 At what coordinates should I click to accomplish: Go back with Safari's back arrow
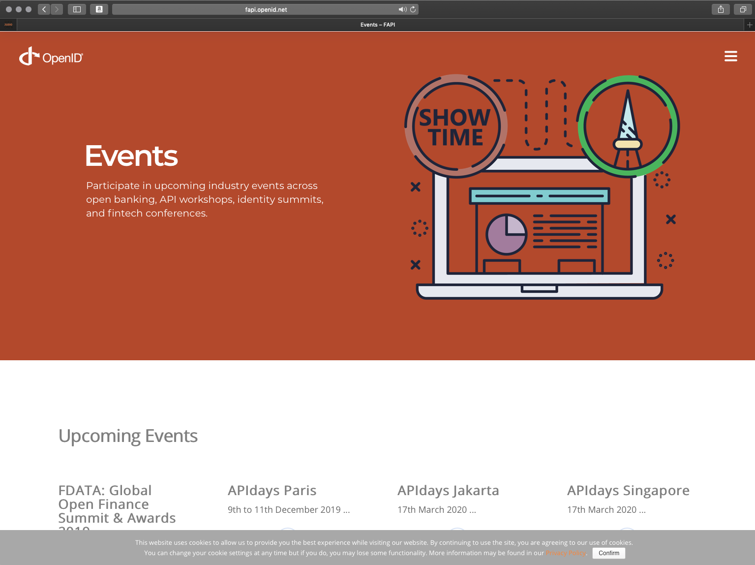coord(44,9)
